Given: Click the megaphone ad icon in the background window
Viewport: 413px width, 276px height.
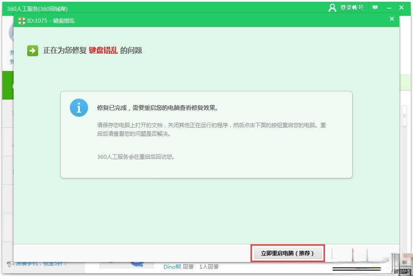Looking at the screenshot, I should (10, 264).
